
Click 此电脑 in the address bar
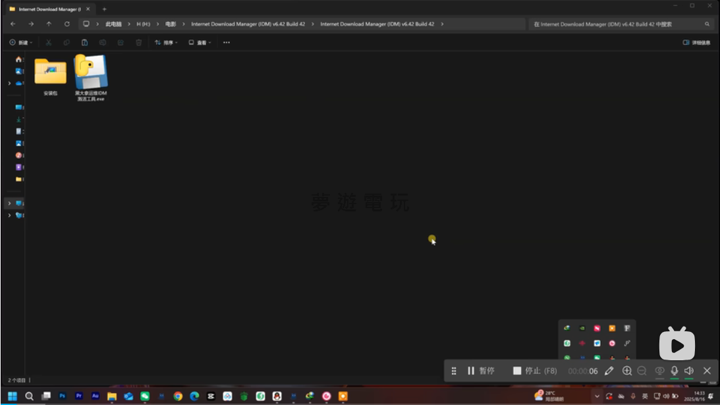113,24
